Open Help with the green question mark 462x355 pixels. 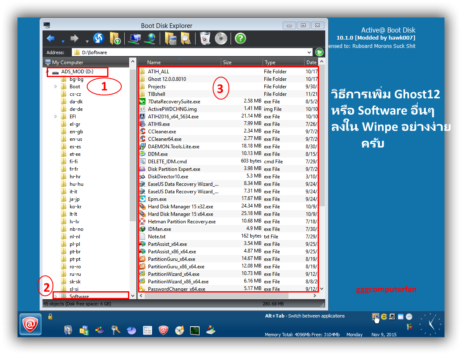[x=241, y=38]
